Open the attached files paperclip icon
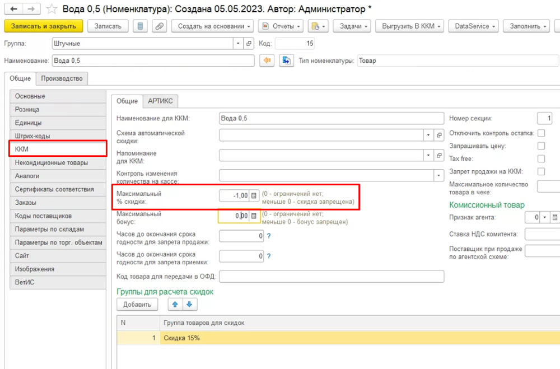The width and height of the screenshot is (560, 369). (x=160, y=26)
